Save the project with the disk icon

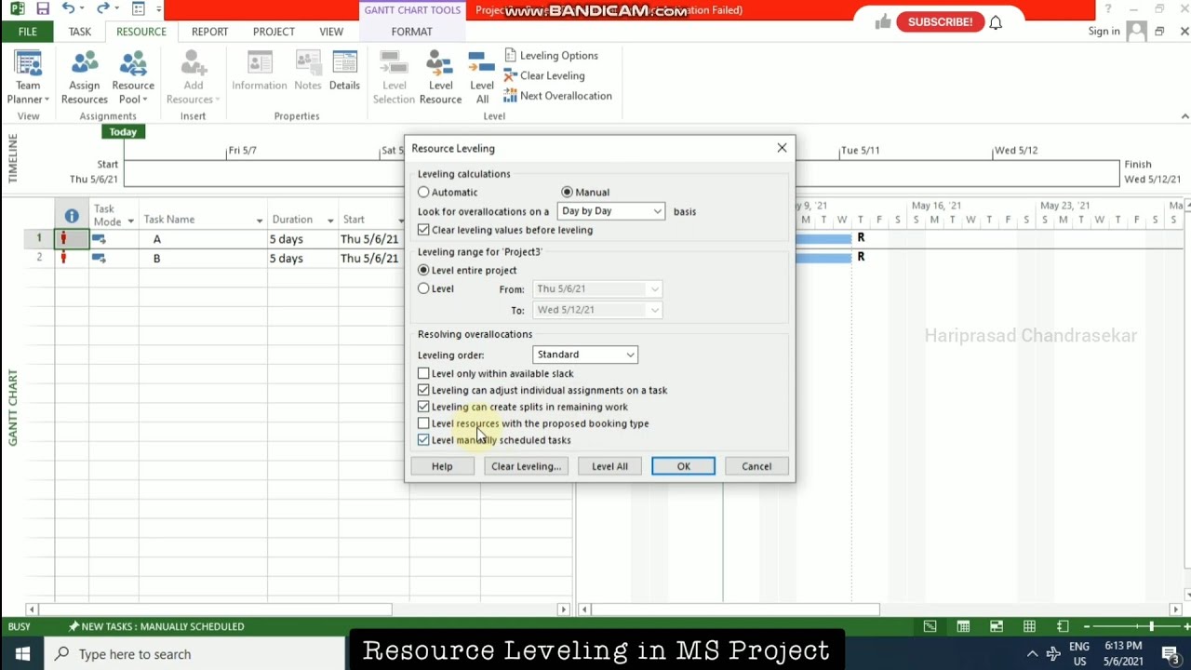click(x=43, y=9)
